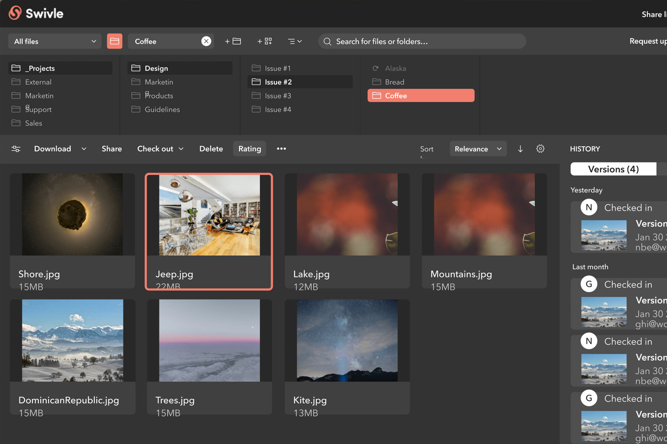Select the Kite.jpg thumbnail
The image size is (667, 444).
(347, 341)
